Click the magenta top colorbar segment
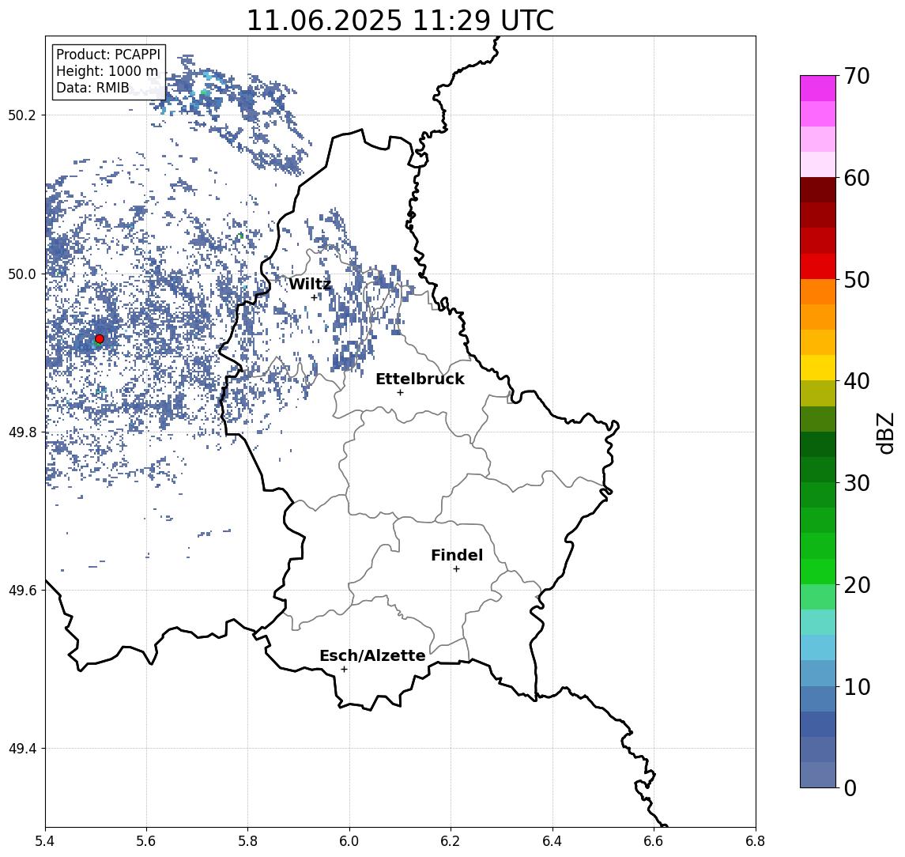The image size is (905, 857). [x=818, y=89]
